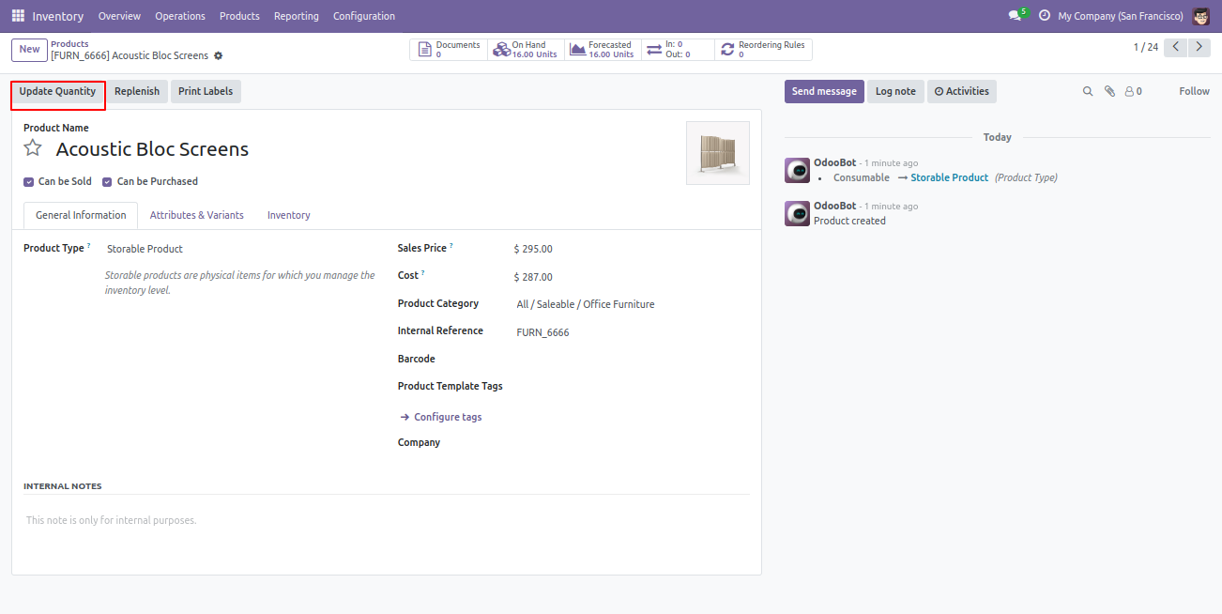
Task: Click the Cost help question mark
Action: [x=423, y=273]
